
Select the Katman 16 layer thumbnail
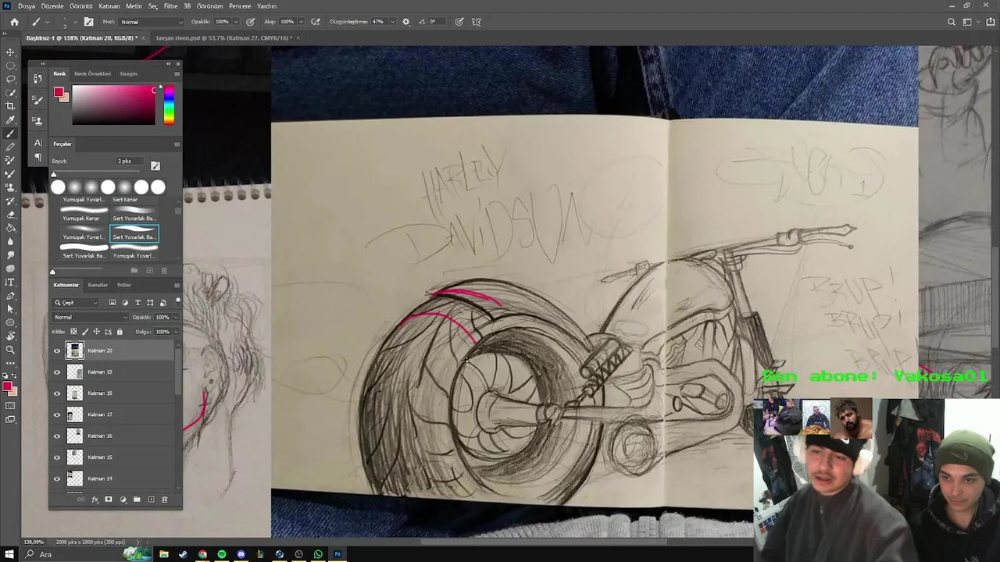pos(75,436)
